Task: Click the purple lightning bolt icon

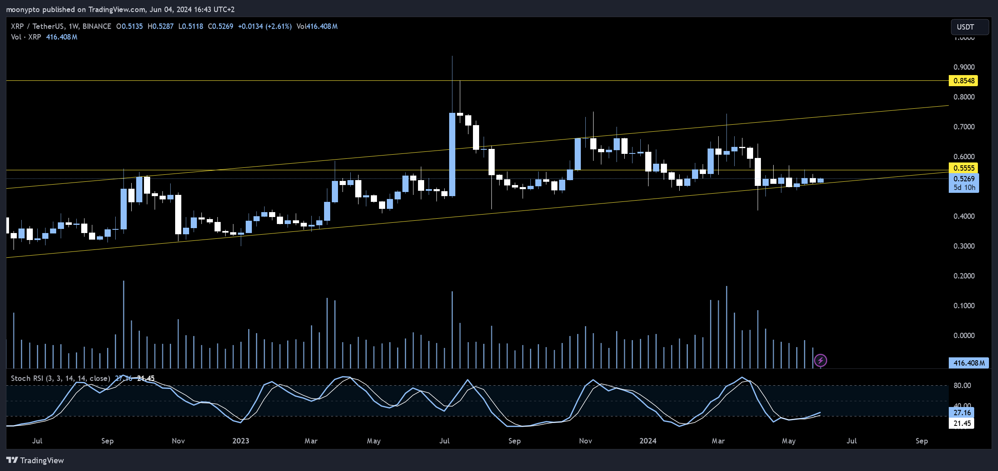Action: pos(820,361)
